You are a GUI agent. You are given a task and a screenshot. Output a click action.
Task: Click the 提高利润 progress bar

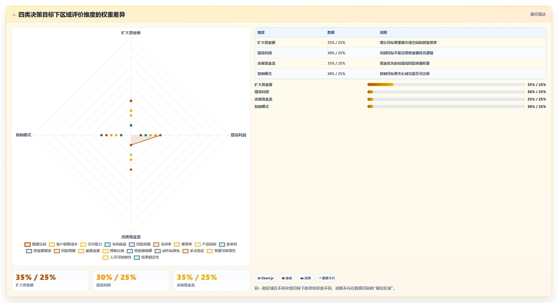(x=446, y=92)
